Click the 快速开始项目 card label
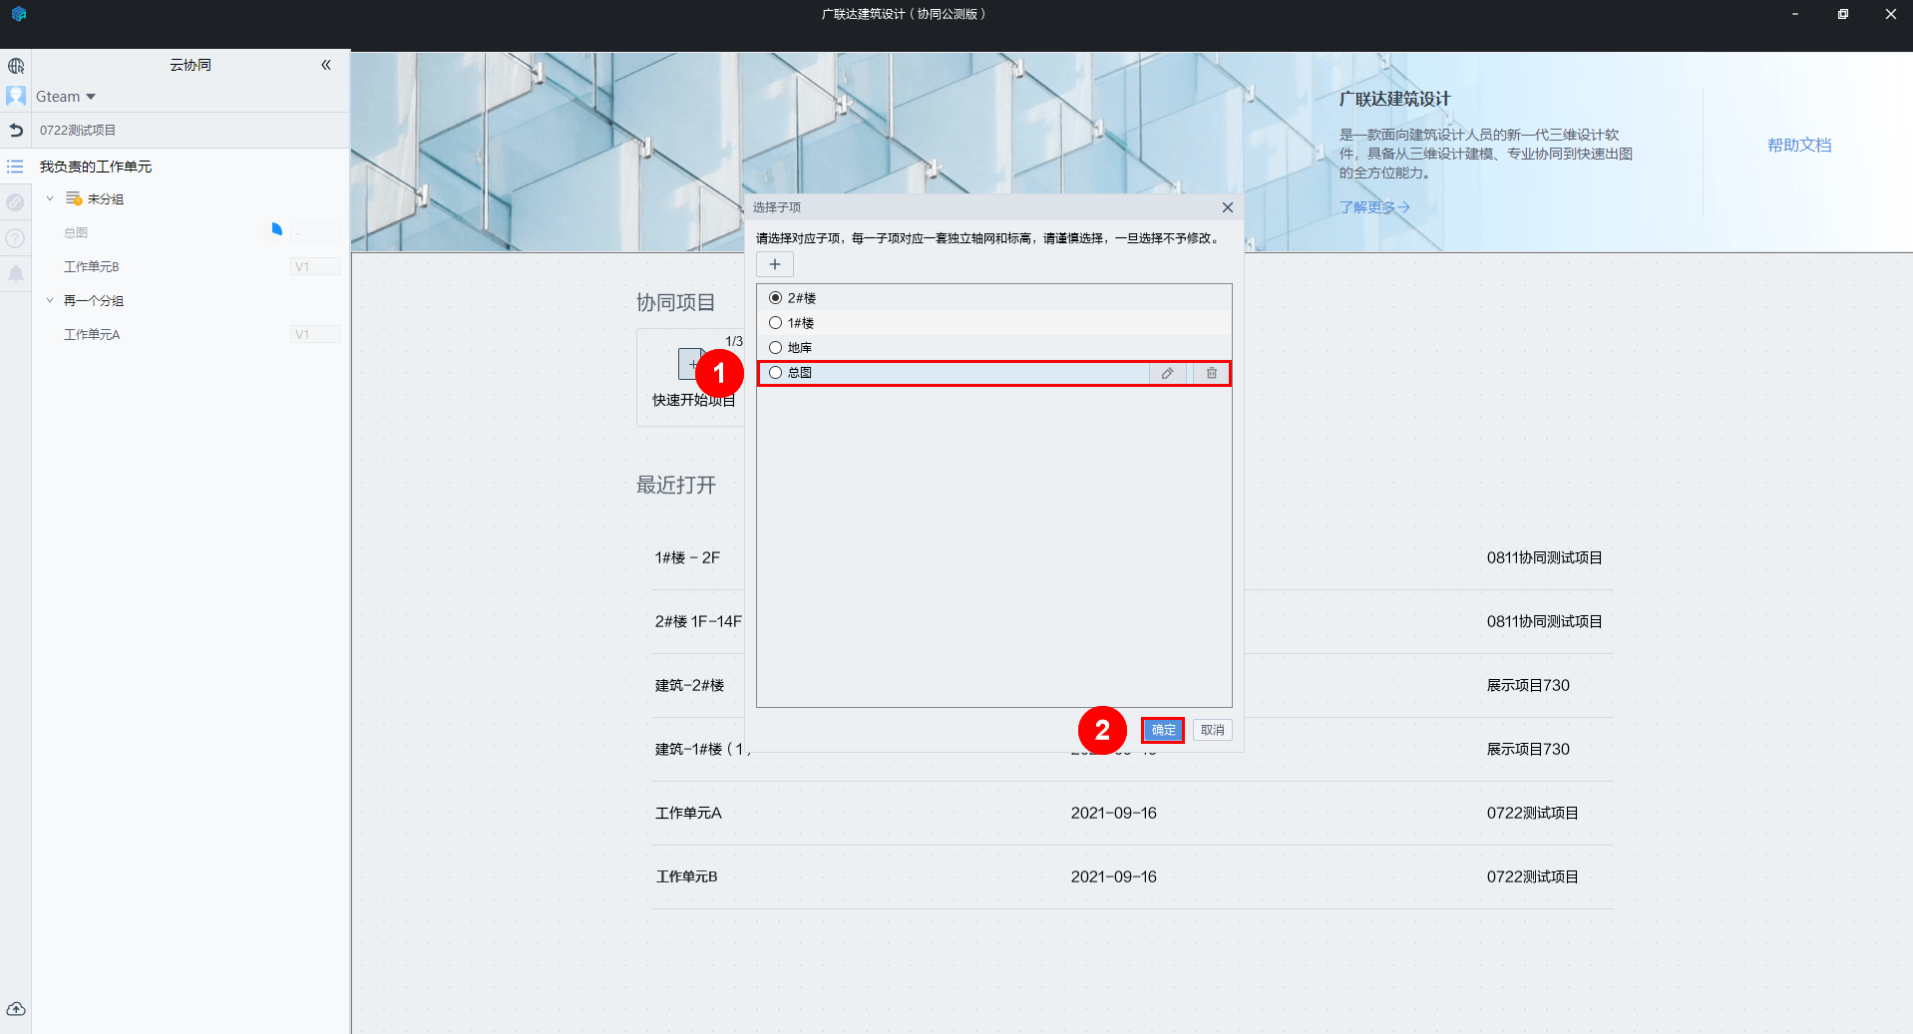Screen dimensions: 1913x1034 pos(694,400)
